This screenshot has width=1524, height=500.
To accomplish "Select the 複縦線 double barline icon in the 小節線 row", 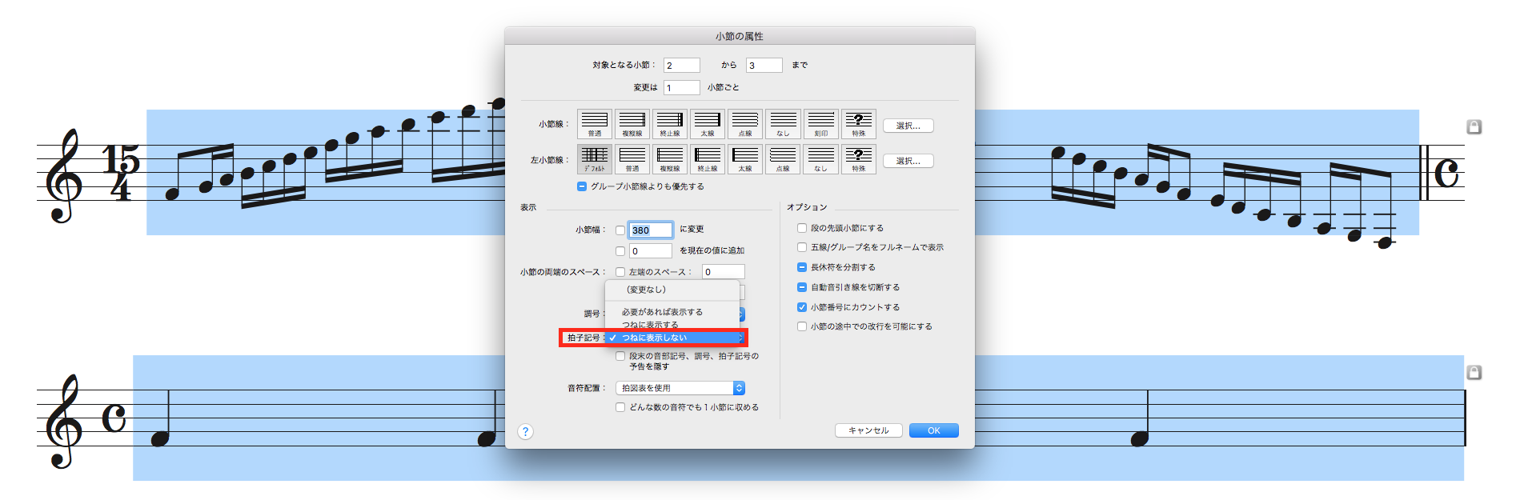I will (x=632, y=123).
